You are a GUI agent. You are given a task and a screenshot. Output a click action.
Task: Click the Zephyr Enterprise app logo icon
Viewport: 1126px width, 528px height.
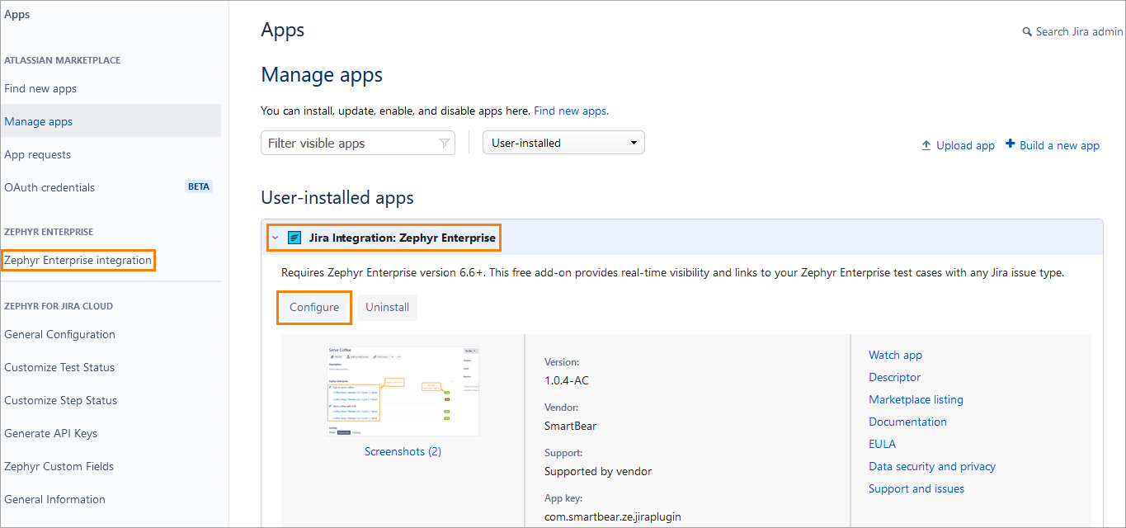294,238
